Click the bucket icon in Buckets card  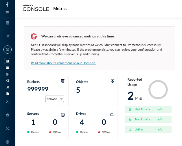[x=63, y=81]
